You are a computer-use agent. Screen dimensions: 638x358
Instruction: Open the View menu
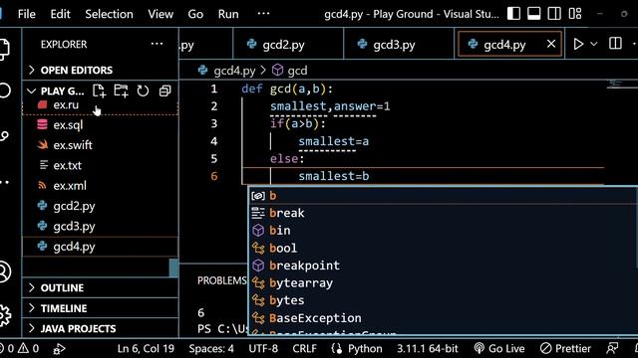[160, 14]
